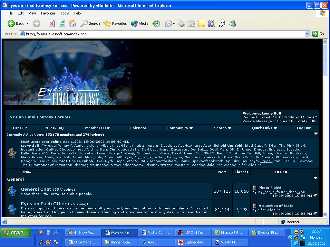Open the Home page via the house icon
Screen dimensions: 330x247
[x=72, y=23]
